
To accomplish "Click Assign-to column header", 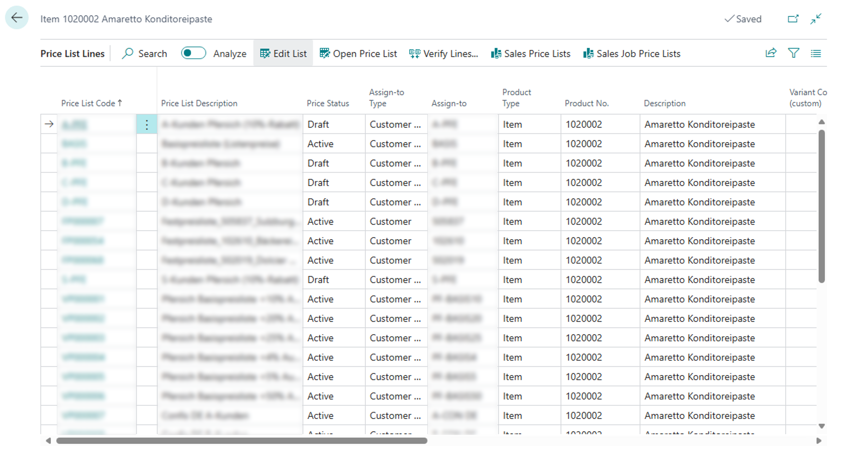I will [449, 103].
